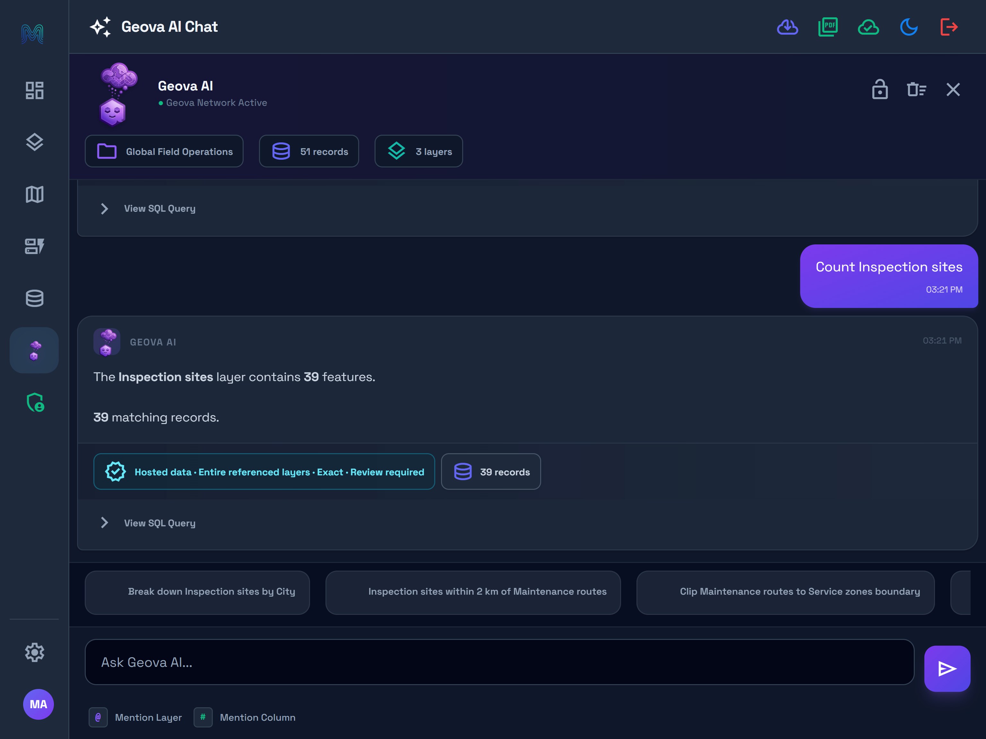Image resolution: width=986 pixels, height=739 pixels.
Task: Click the clear chat trash list icon
Action: (916, 89)
